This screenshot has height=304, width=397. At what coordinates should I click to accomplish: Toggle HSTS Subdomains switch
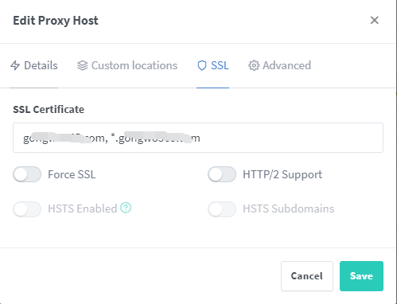coord(222,209)
